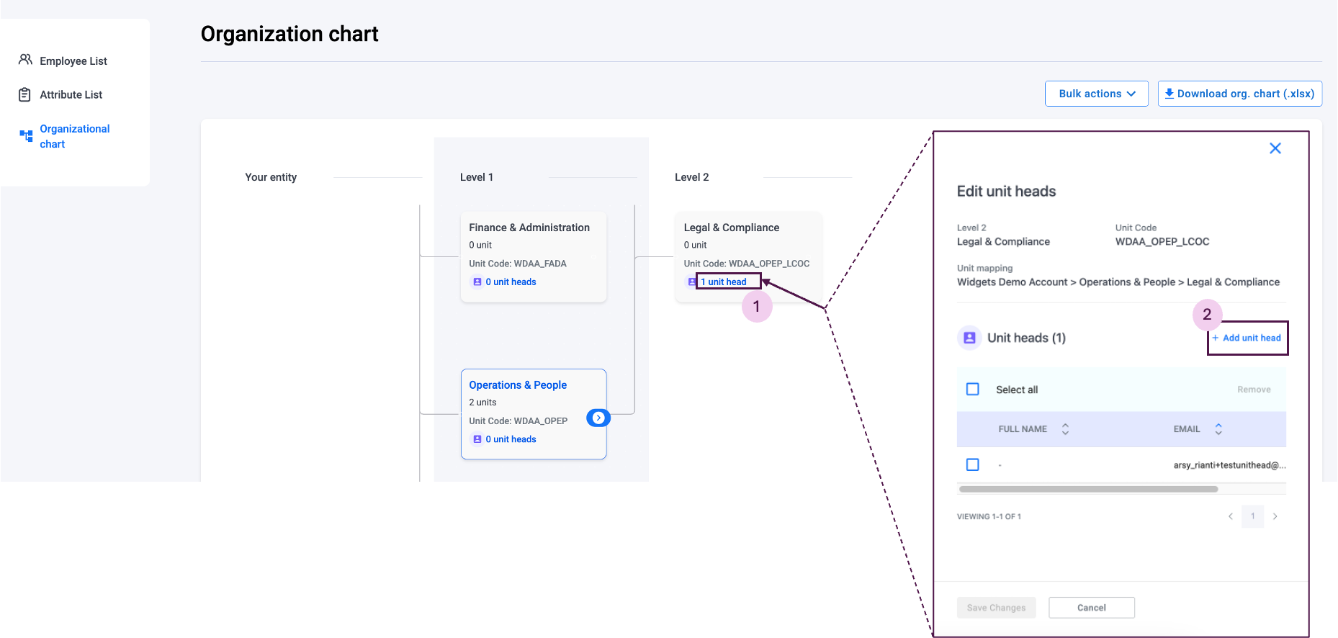The width and height of the screenshot is (1338, 638).
Task: Click the Attribute List clipboard icon
Action: pos(25,94)
